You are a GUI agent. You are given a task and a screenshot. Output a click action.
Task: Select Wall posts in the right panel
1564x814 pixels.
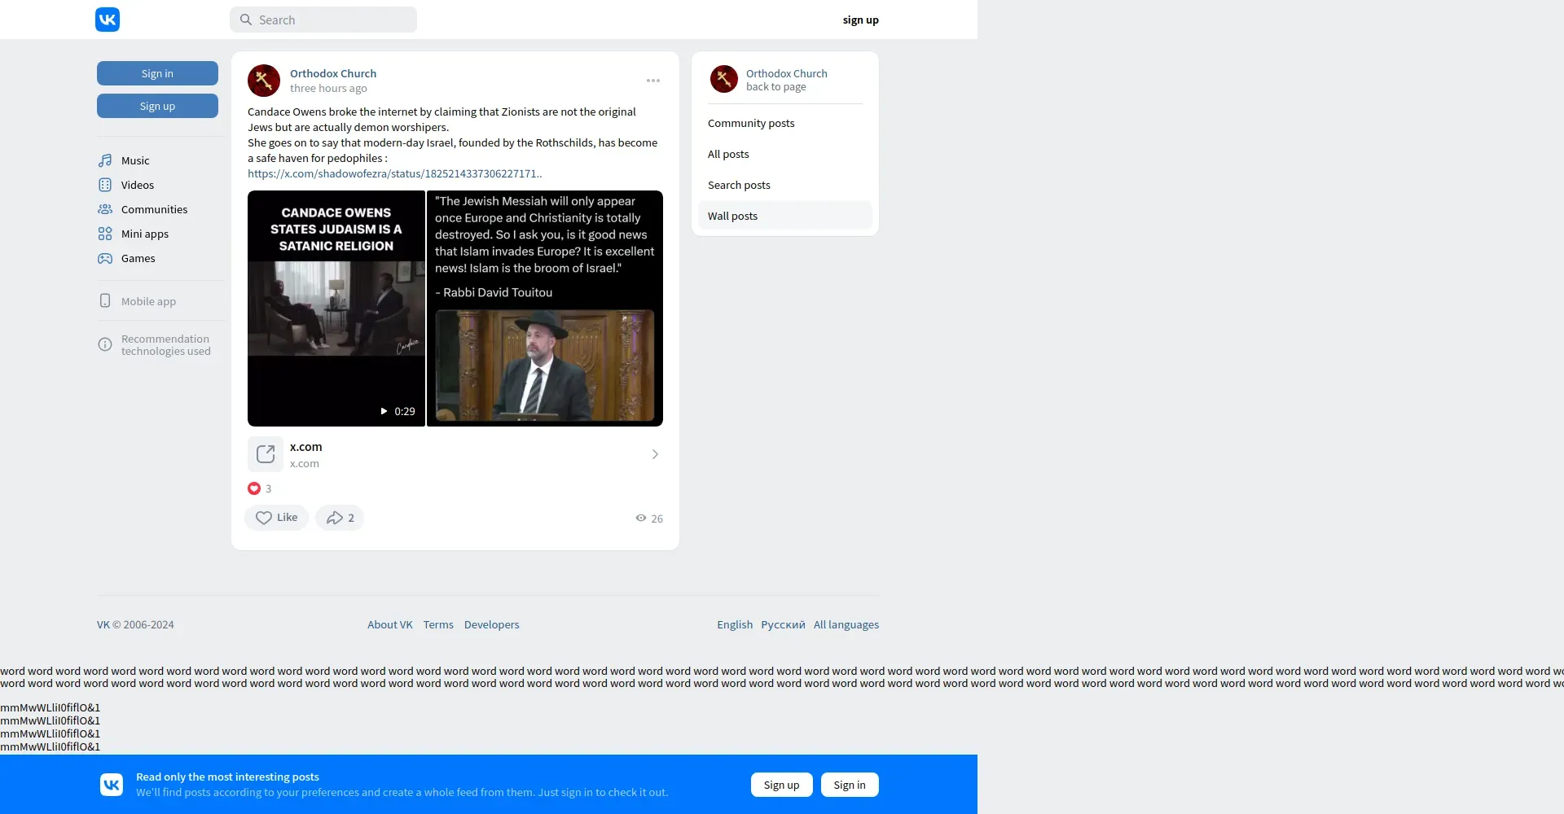pyautogui.click(x=785, y=216)
